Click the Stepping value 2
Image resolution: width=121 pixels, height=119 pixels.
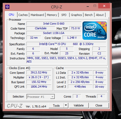point(99,49)
